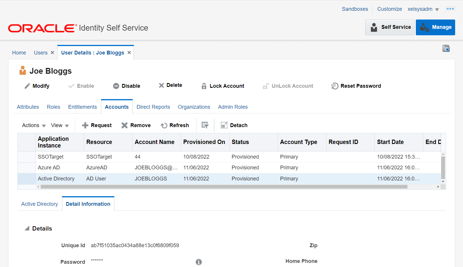
Task: Open the Roles tab
Action: pos(54,107)
